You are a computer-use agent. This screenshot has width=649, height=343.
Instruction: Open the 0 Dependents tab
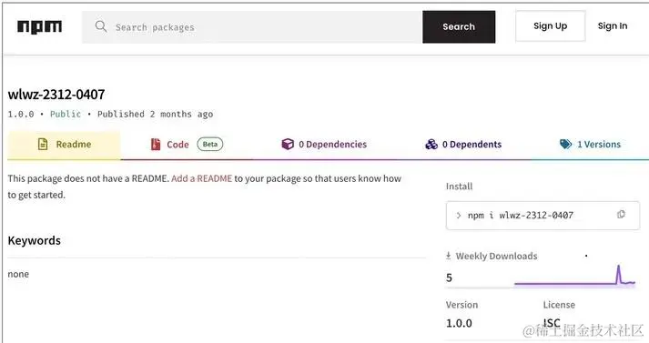[463, 145]
